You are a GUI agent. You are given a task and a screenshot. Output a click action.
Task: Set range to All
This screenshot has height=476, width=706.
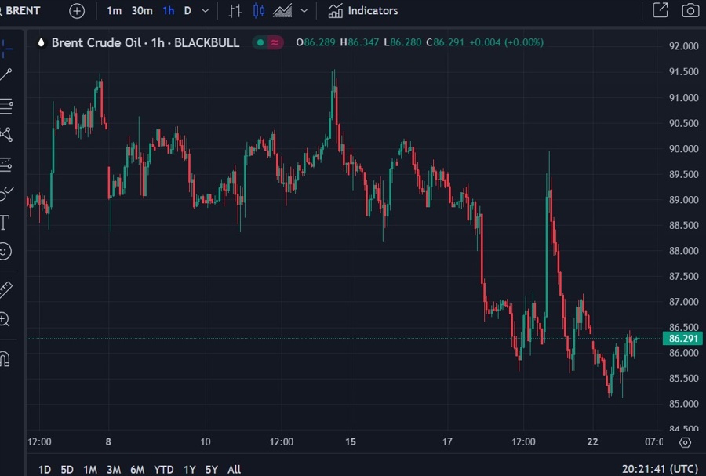pyautogui.click(x=234, y=469)
